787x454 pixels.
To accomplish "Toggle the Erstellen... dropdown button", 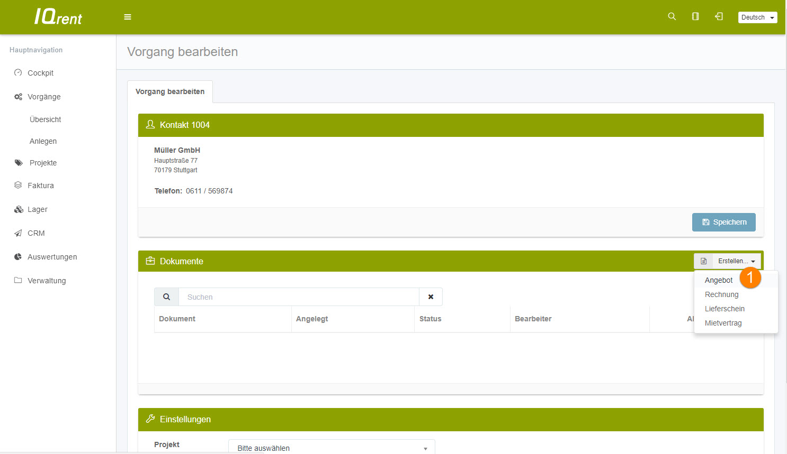I will click(736, 261).
